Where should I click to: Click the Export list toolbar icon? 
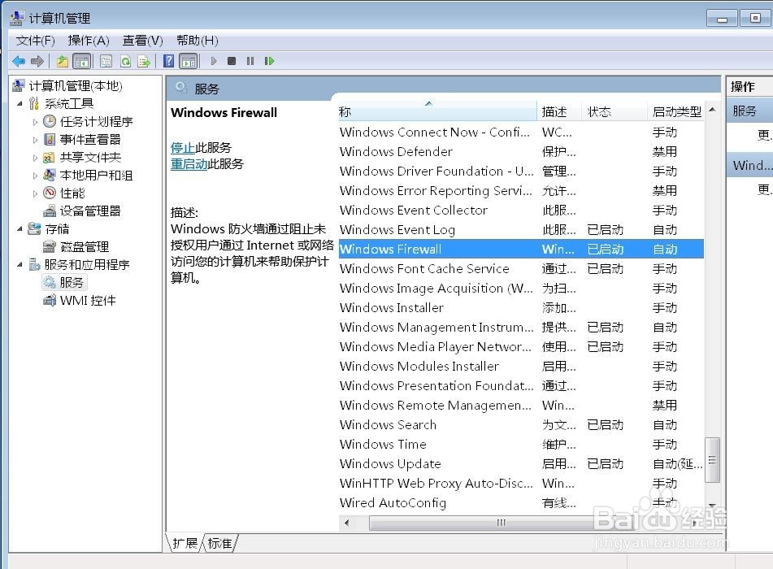(x=144, y=61)
